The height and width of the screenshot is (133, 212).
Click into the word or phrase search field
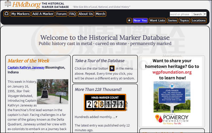point(181,14)
